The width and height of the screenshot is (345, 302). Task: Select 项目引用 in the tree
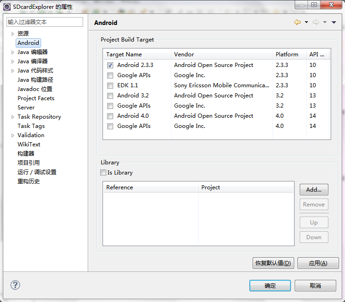29,163
